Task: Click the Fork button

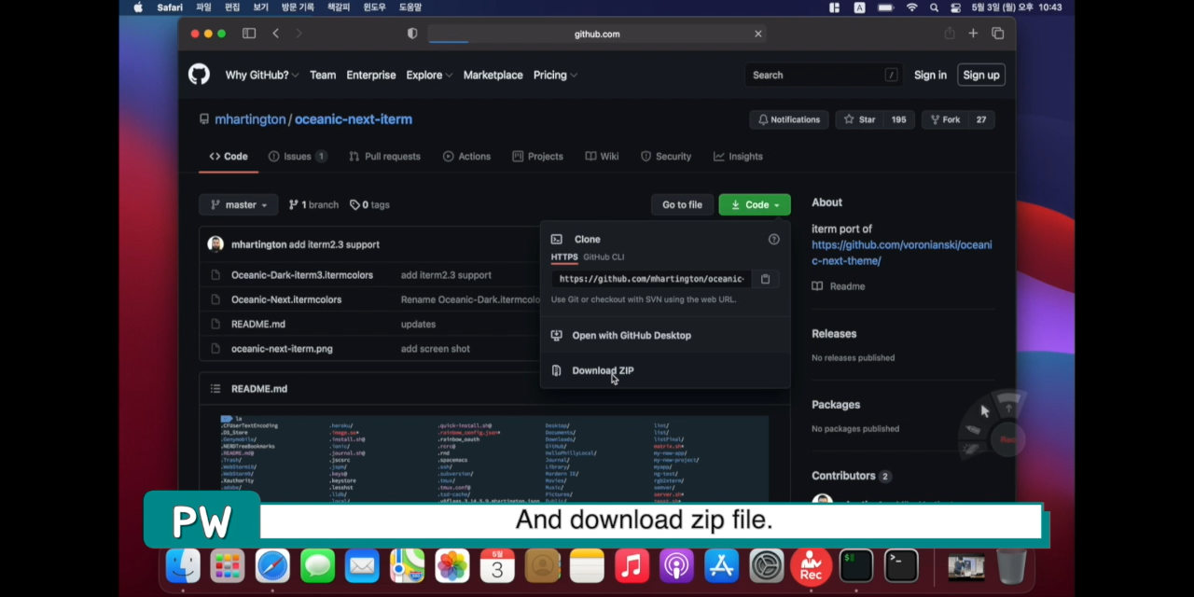Action: pyautogui.click(x=944, y=119)
